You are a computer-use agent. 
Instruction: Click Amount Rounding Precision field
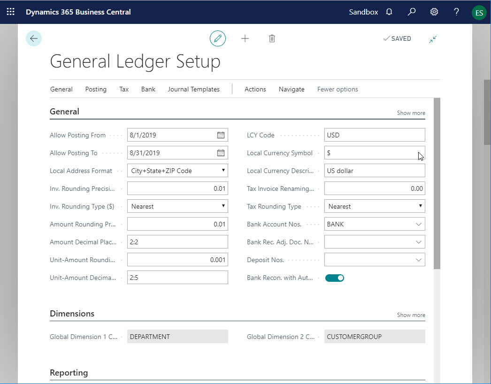click(177, 224)
